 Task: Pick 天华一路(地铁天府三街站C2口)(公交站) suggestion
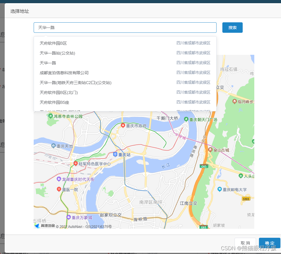125,83
